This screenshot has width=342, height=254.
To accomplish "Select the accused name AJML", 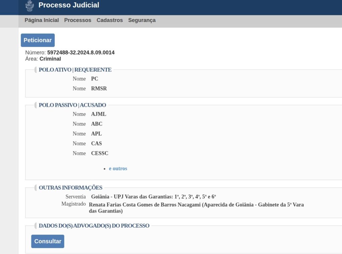I will (x=99, y=114).
